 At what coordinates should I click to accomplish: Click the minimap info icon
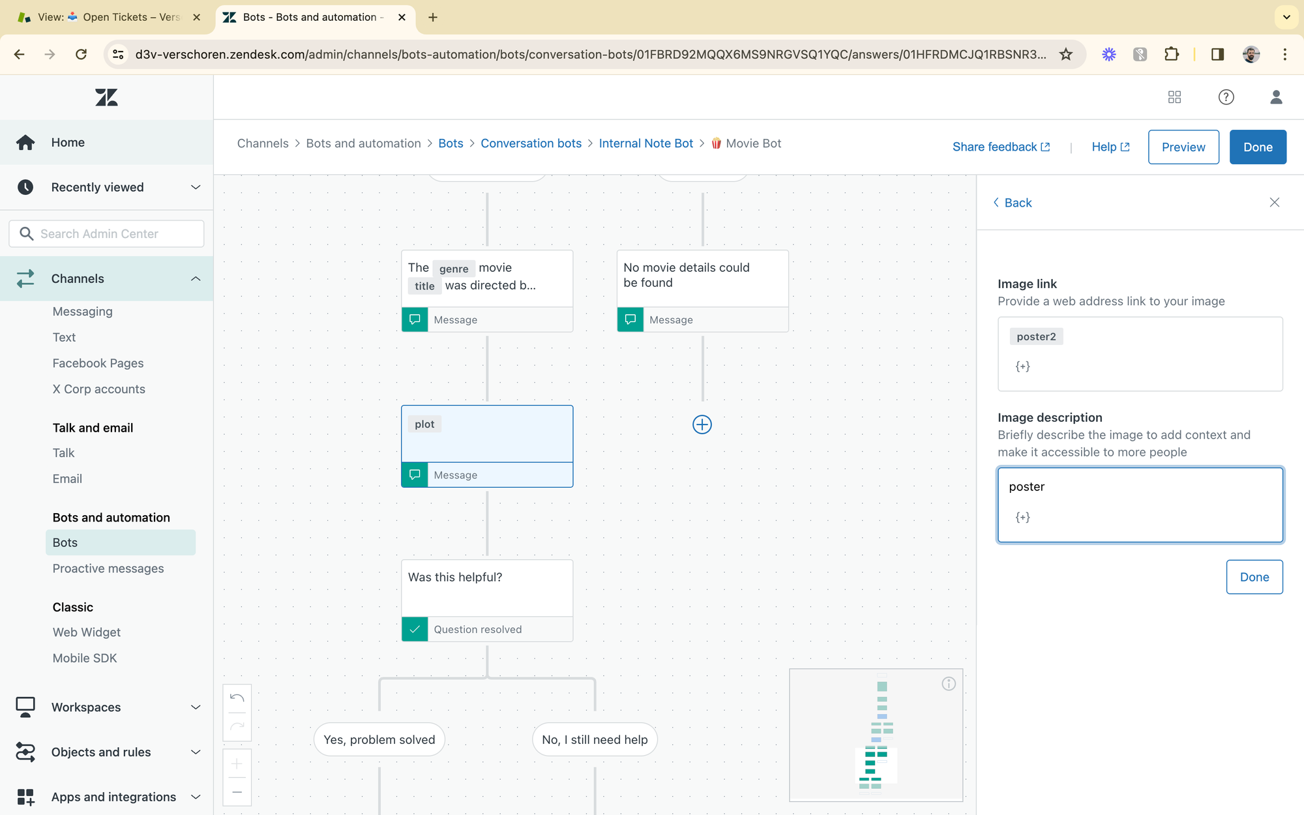[x=949, y=683]
